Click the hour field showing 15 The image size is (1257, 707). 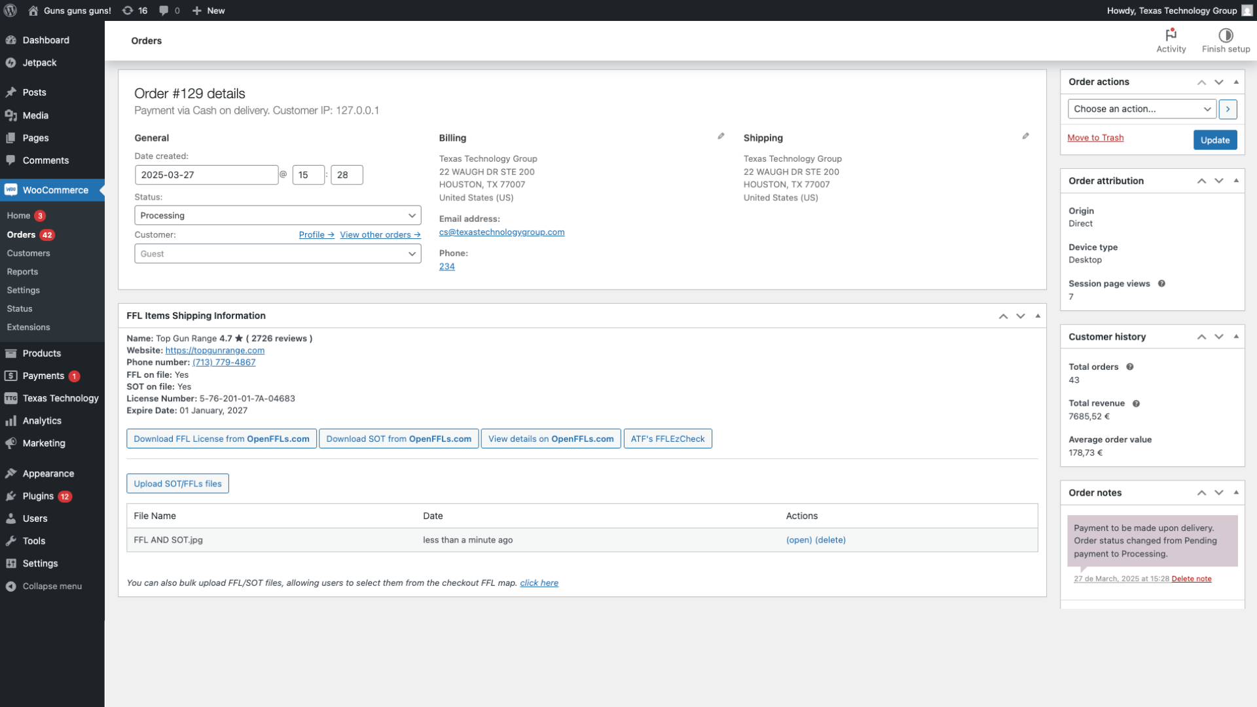coord(308,175)
